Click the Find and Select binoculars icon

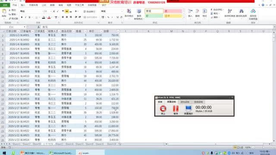241,13
